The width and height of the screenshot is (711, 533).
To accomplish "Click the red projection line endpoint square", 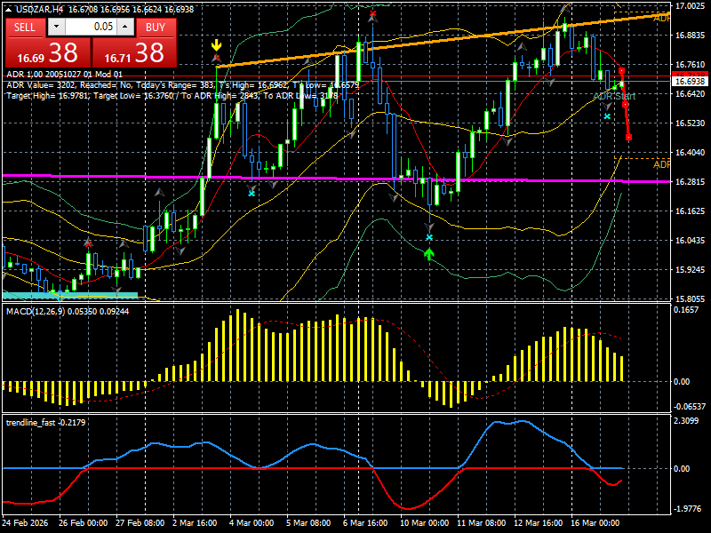I will click(x=629, y=137).
